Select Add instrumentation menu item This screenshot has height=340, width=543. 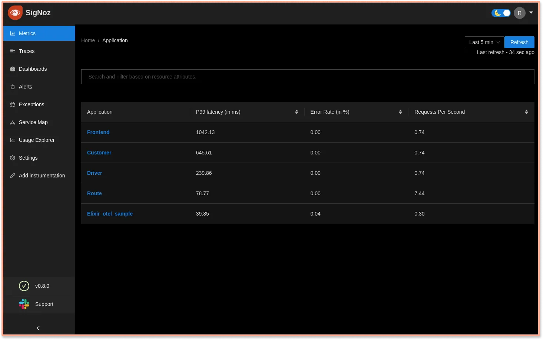(39, 176)
